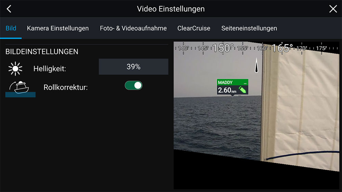Select the Bild tab
This screenshot has height=192, width=342.
[11, 28]
